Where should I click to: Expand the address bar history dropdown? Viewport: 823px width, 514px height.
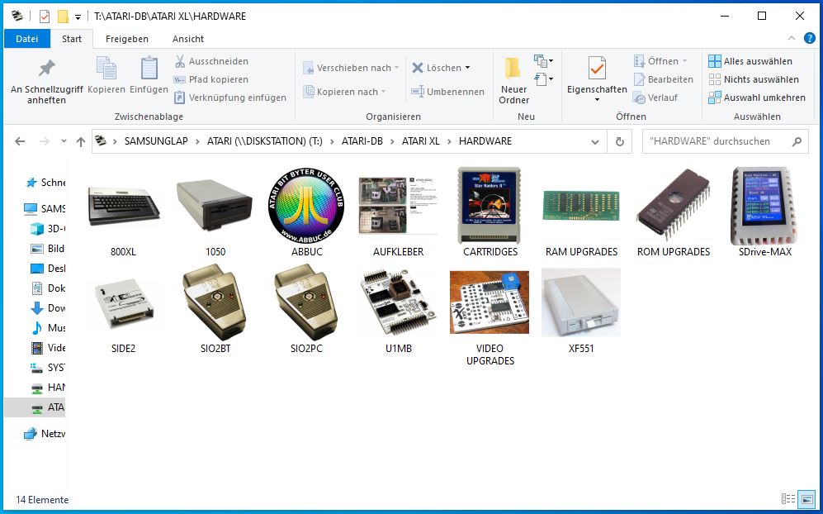(x=594, y=141)
